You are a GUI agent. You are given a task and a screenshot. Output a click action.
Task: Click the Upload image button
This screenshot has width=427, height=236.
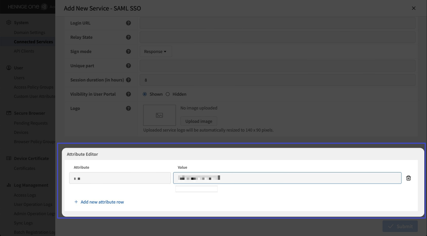coord(199,121)
